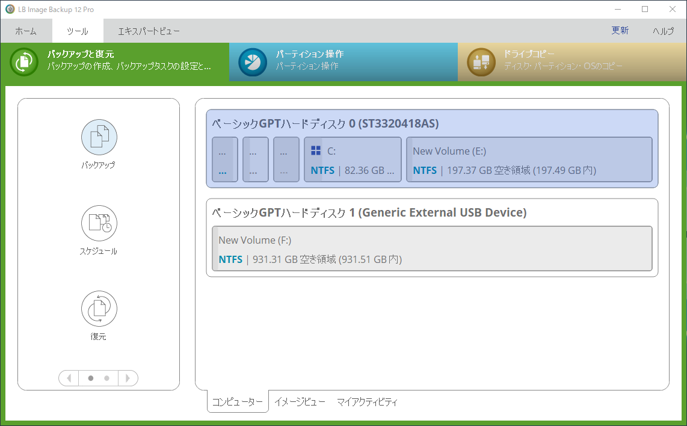Switch to the イメージビュー bottom tab
This screenshot has width=687, height=426.
point(300,402)
